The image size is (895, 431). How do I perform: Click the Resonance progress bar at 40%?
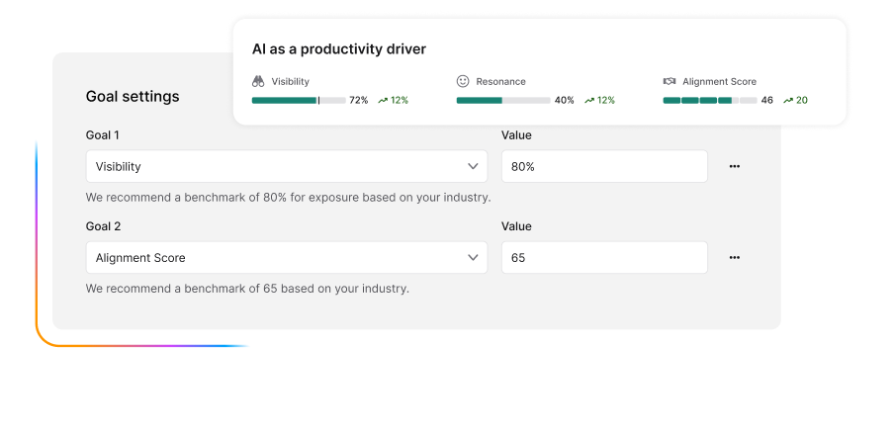(503, 101)
